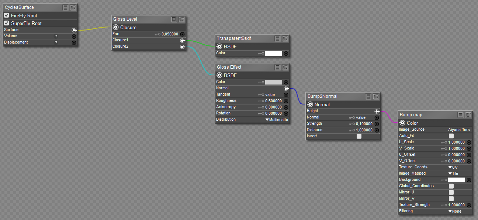
Task: Click the Tangent 'value' field on Gloss Effect
Action: point(270,95)
